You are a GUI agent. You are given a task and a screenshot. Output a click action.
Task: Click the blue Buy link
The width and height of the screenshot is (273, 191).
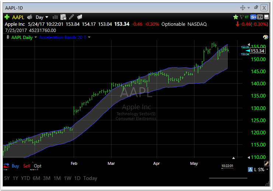[15, 166]
